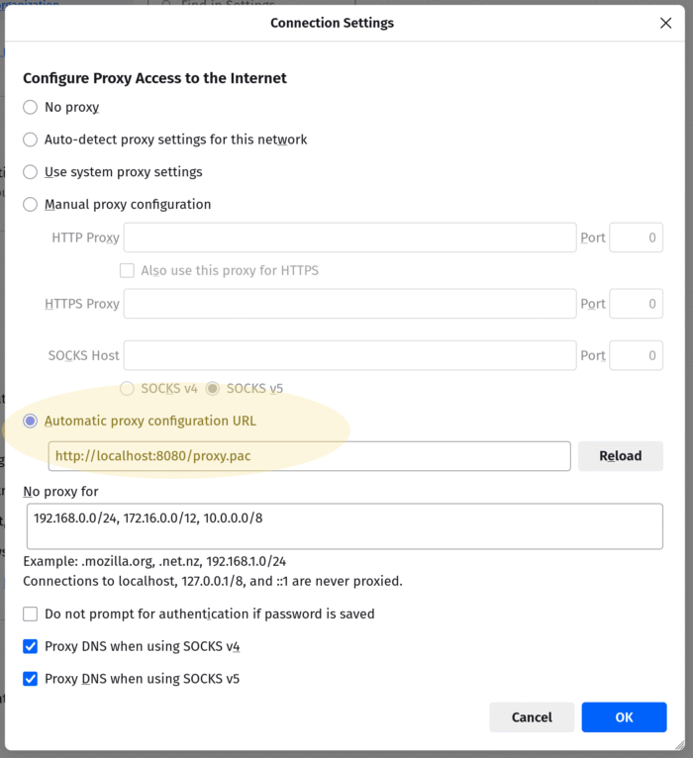Click the proxy.pac URL input field
Viewport: 693px width, 758px height.
click(x=309, y=456)
